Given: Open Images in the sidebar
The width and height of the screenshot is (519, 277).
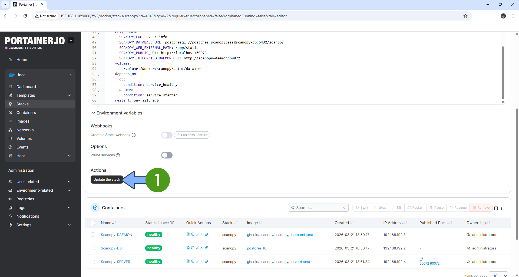Looking at the screenshot, I should coord(23,121).
